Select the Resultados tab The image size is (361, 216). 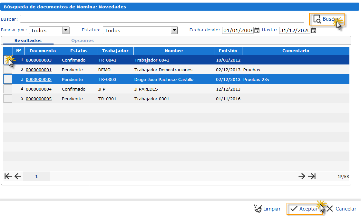pos(28,41)
